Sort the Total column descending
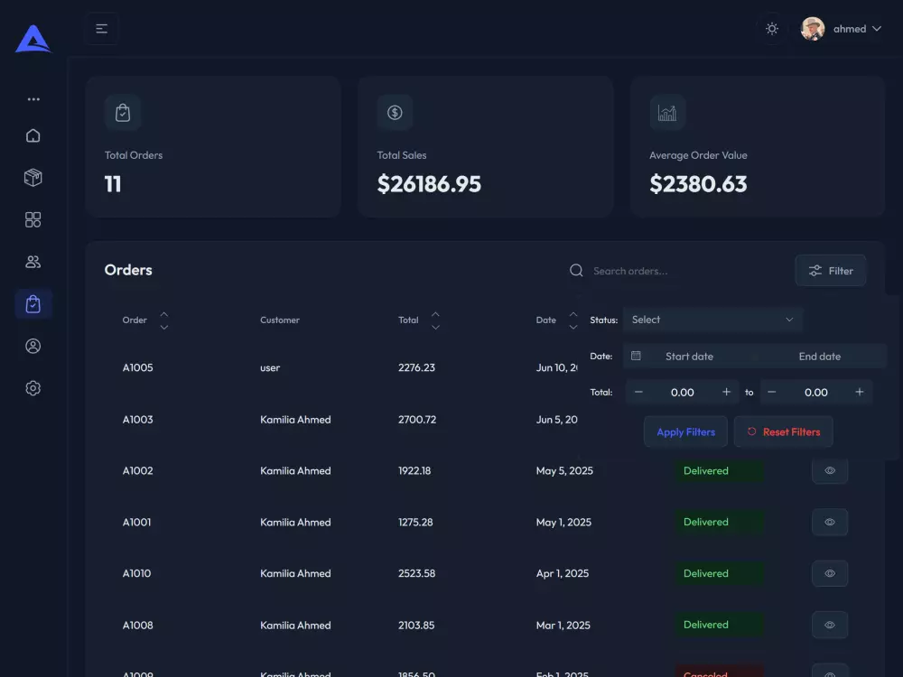The height and width of the screenshot is (677, 903). pyautogui.click(x=435, y=327)
